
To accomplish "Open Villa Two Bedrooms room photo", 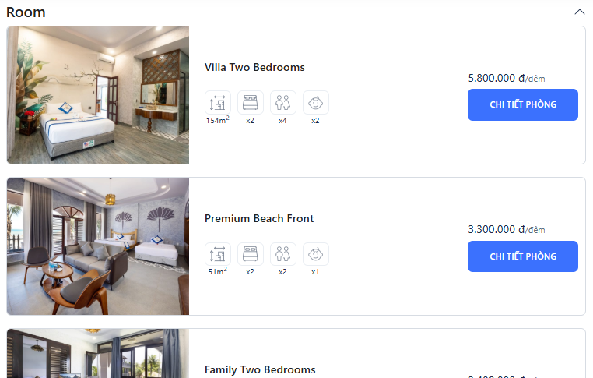I will pyautogui.click(x=98, y=95).
